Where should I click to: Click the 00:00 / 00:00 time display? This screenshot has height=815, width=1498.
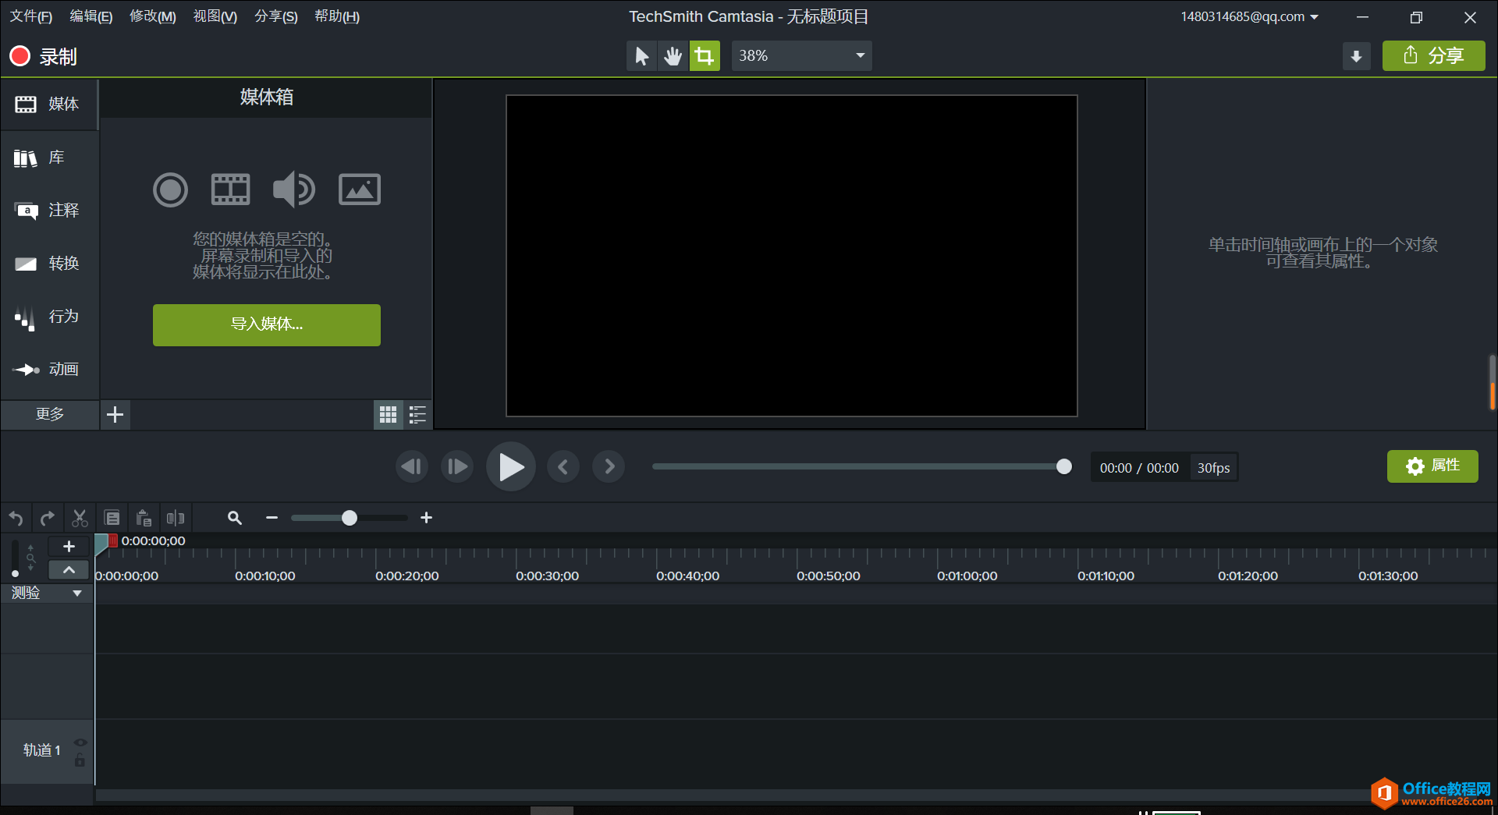point(1139,468)
